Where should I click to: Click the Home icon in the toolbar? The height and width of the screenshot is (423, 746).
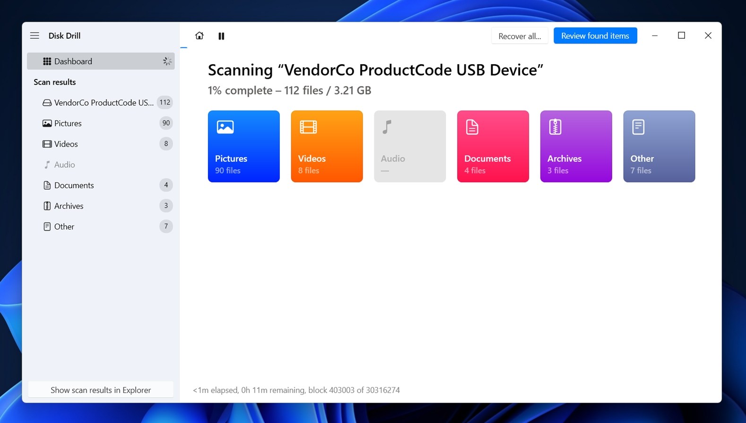[x=199, y=36]
